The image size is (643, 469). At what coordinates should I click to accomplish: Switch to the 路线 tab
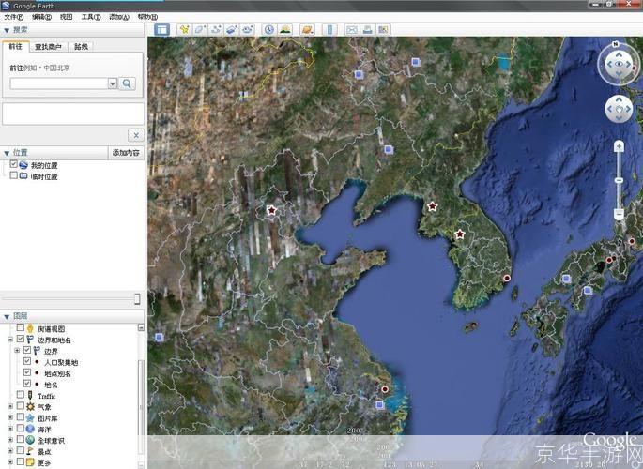point(81,47)
